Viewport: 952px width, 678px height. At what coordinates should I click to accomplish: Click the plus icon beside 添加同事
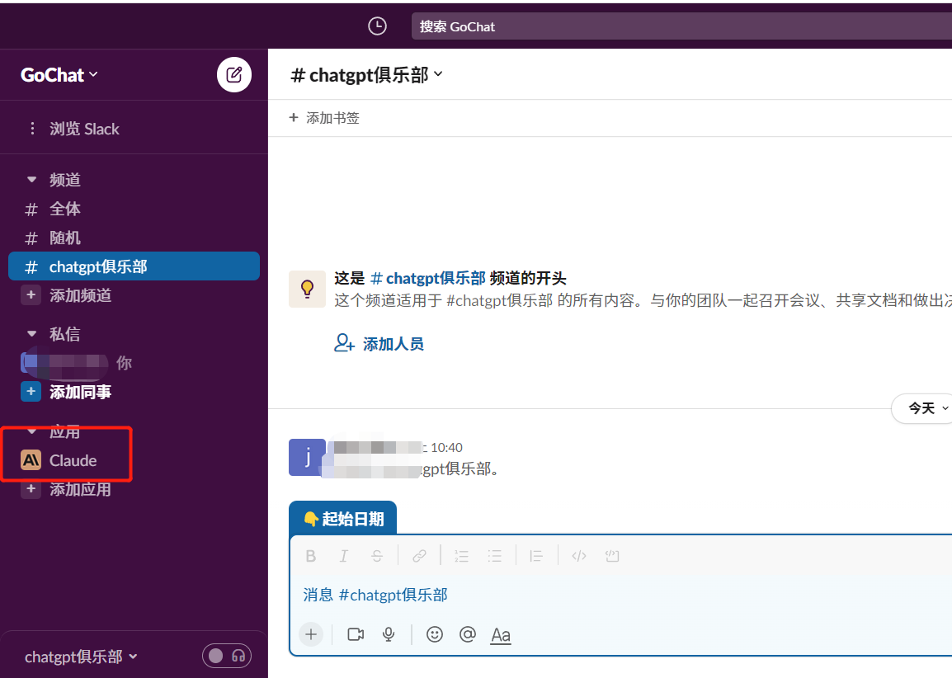31,392
